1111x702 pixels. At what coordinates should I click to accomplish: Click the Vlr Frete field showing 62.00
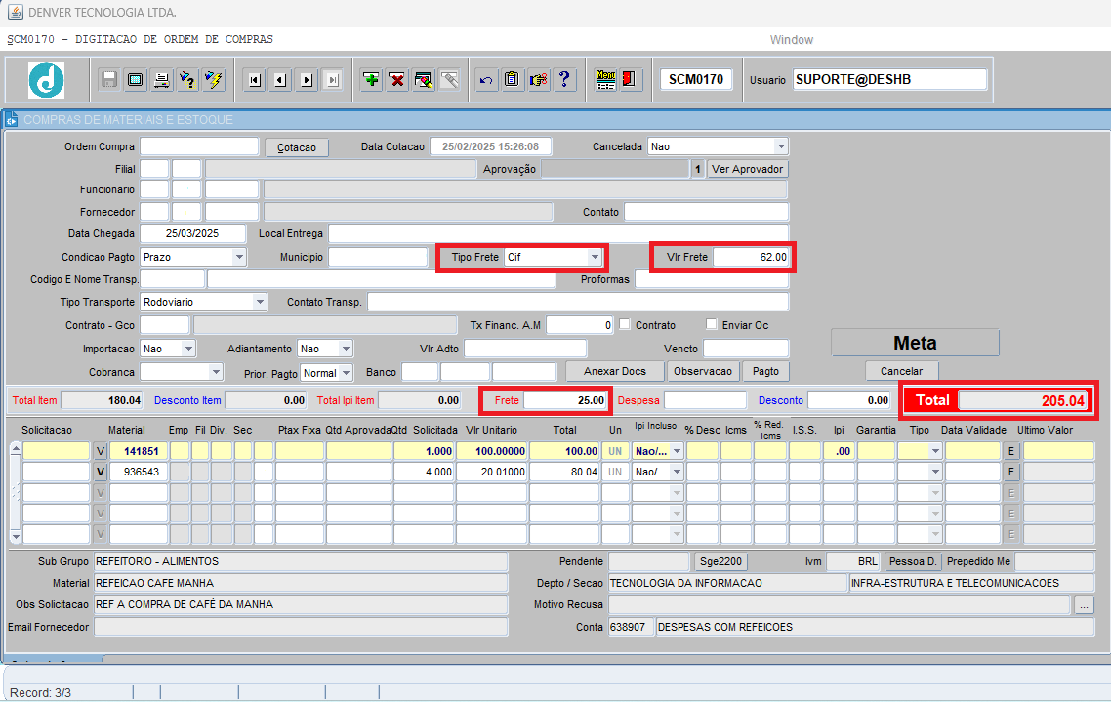[751, 257]
